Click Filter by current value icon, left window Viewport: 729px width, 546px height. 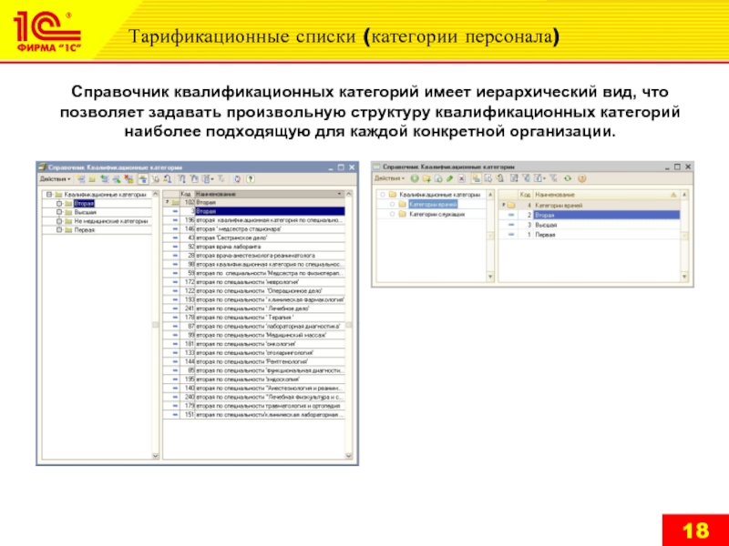(181, 178)
